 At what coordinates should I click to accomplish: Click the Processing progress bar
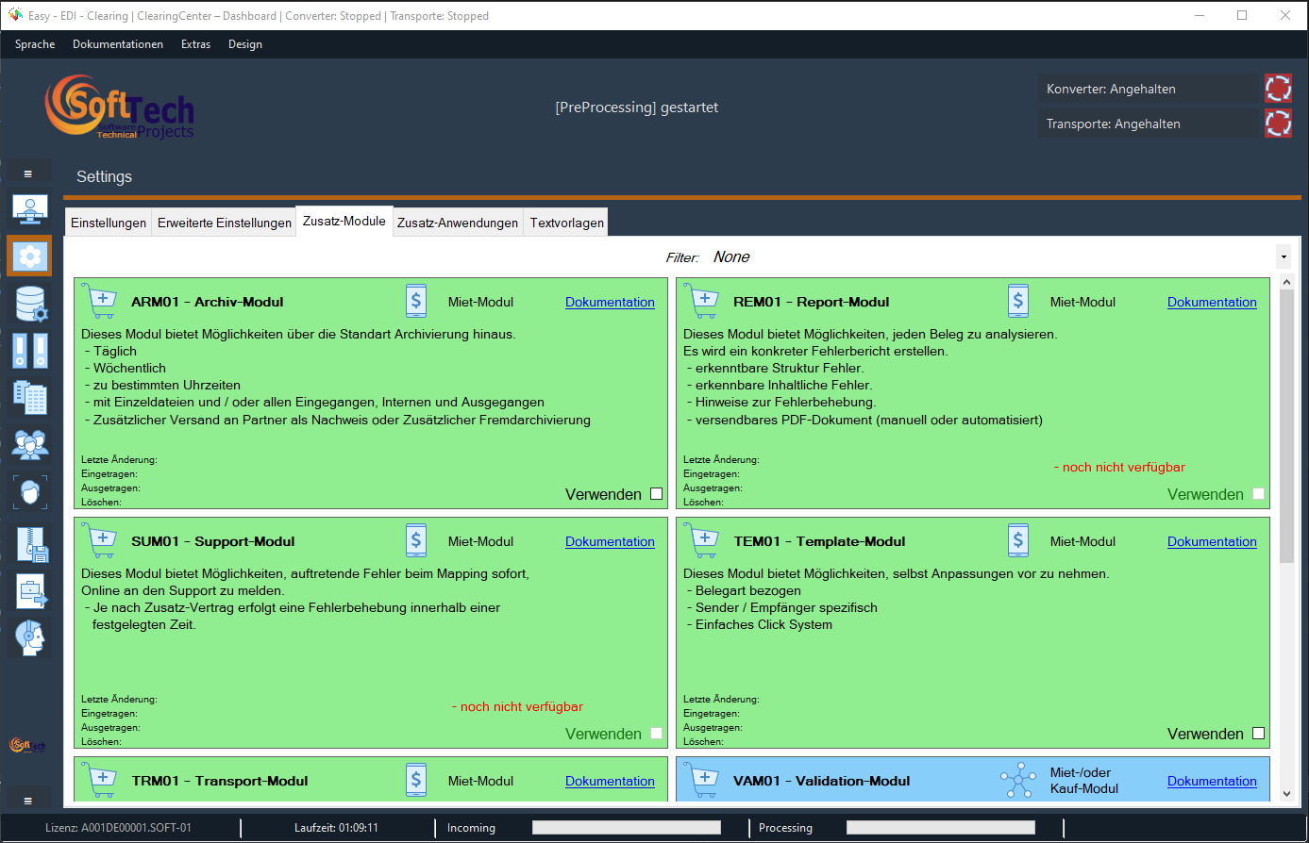click(x=941, y=827)
